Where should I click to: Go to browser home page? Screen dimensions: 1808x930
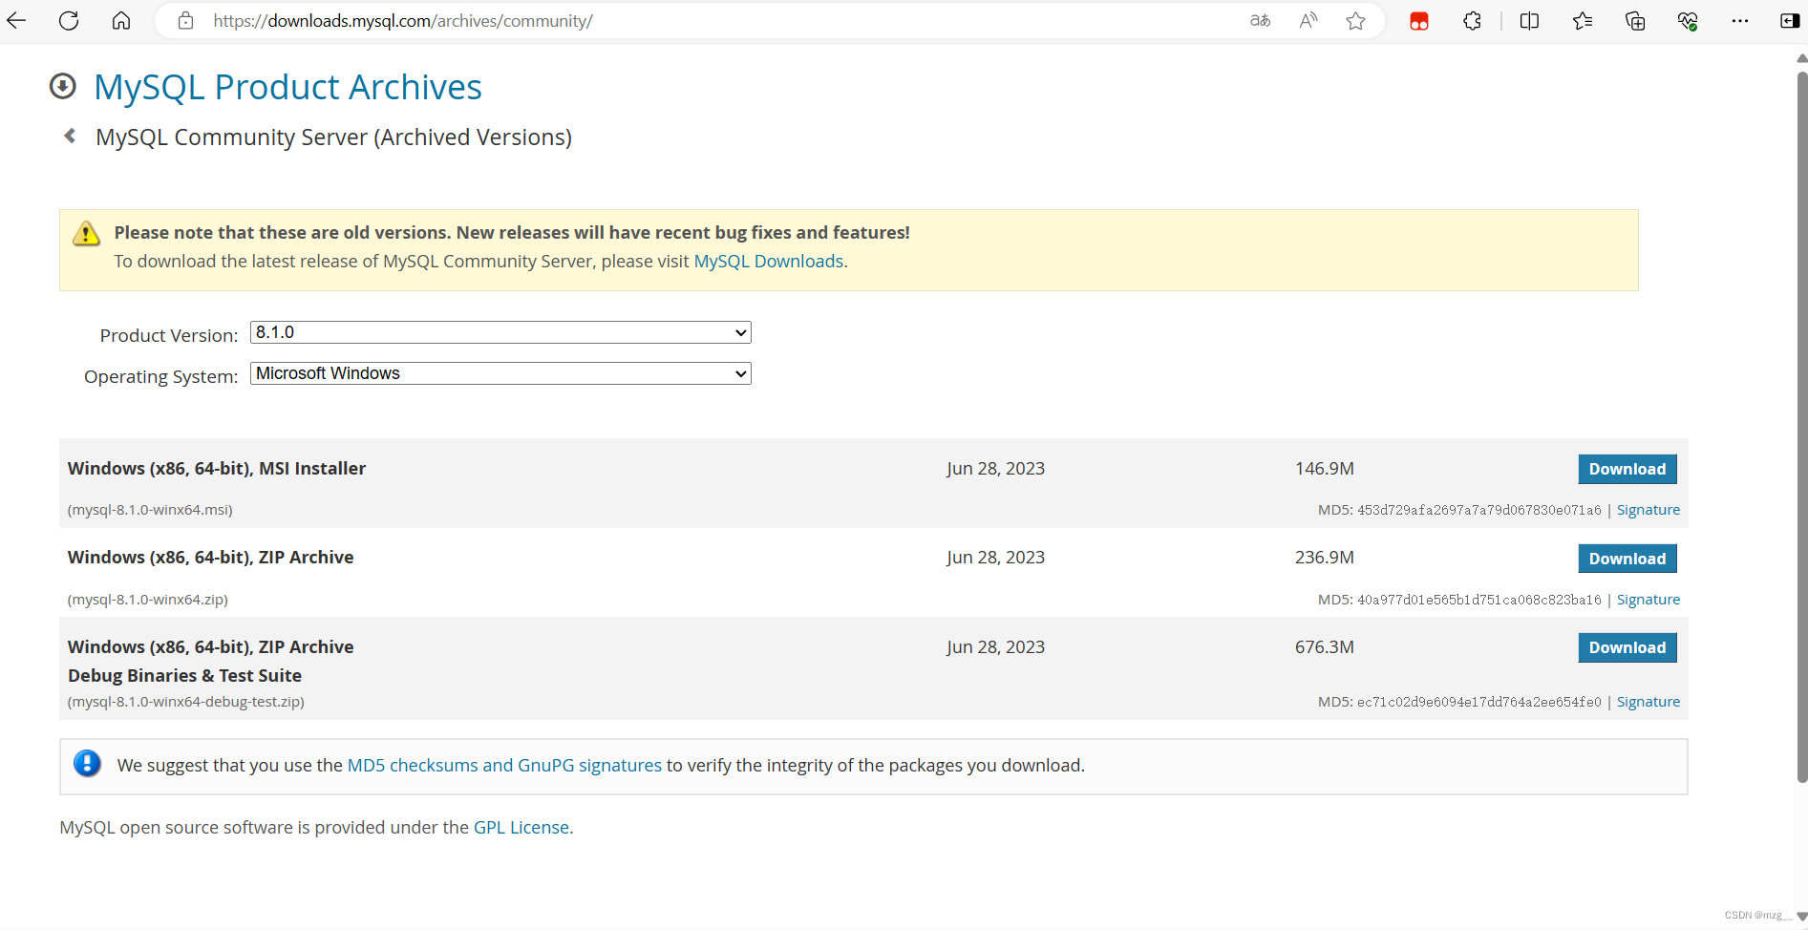(x=121, y=20)
